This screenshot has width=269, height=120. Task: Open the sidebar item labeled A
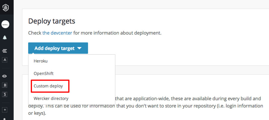pyautogui.click(x=5, y=60)
